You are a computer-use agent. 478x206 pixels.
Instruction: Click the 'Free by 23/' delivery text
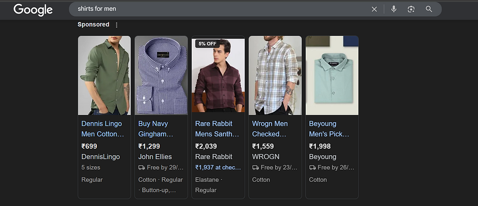click(x=279, y=167)
